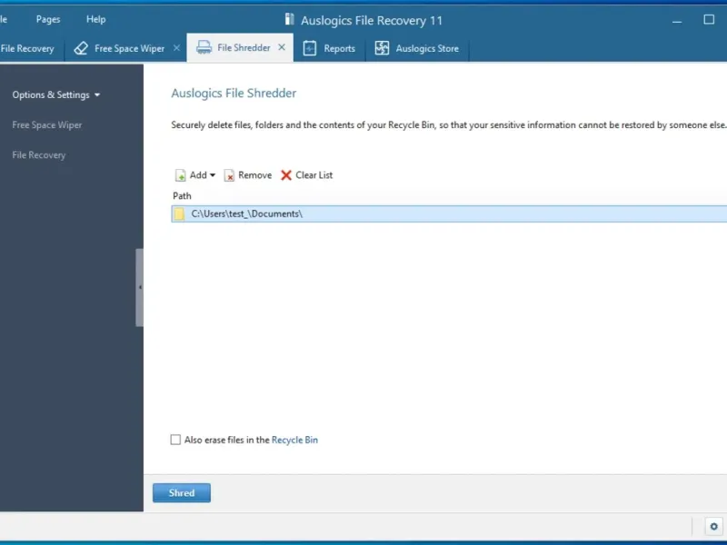Image resolution: width=727 pixels, height=545 pixels.
Task: Expand Options & Settings menu
Action: (56, 94)
